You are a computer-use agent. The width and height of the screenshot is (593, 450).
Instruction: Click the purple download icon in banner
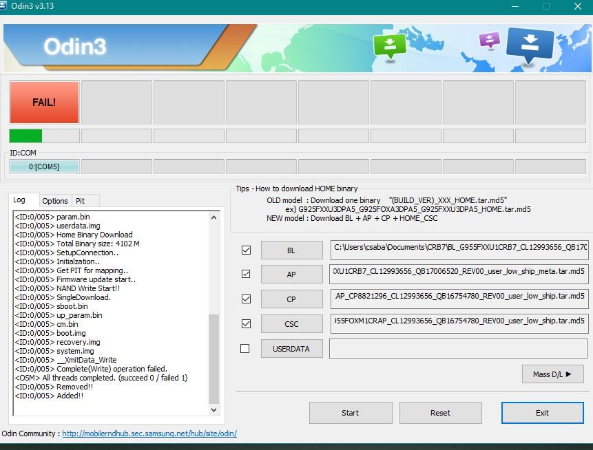tap(490, 40)
